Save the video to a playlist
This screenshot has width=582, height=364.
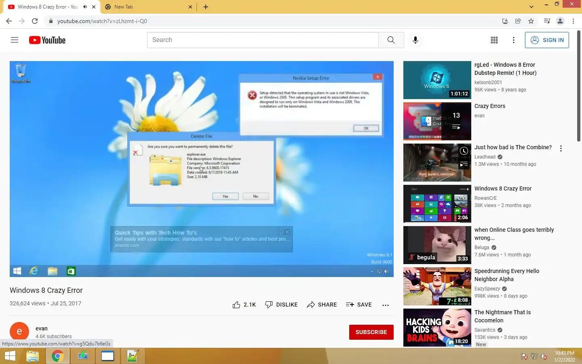[359, 305]
